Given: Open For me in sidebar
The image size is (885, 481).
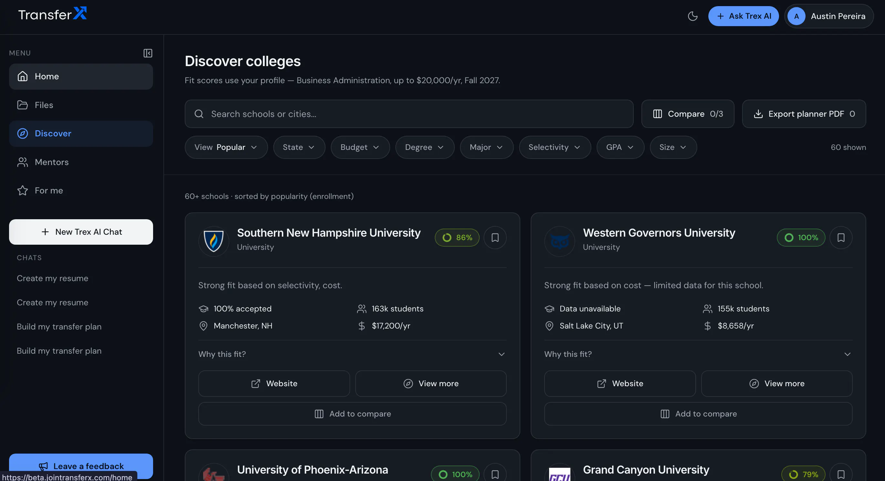Looking at the screenshot, I should [81, 191].
